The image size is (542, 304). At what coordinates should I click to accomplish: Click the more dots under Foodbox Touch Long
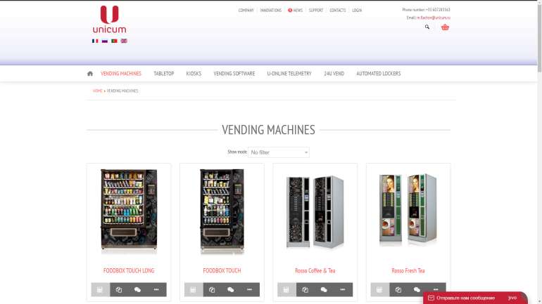[x=156, y=289]
